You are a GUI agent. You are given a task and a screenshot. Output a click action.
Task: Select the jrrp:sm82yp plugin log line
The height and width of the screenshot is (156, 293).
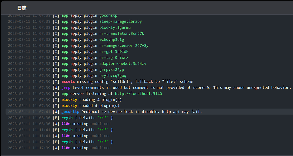pos(112,69)
